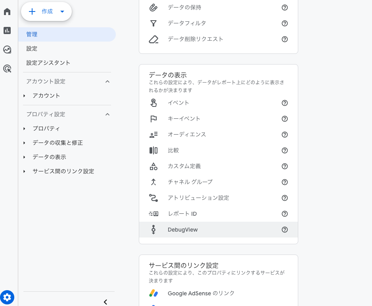Collapse the sidebar with the bottom arrow
This screenshot has height=306, width=372.
tap(105, 302)
